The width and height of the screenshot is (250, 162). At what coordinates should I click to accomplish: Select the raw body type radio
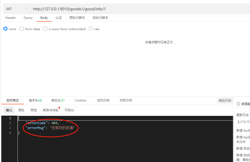coord(91,29)
